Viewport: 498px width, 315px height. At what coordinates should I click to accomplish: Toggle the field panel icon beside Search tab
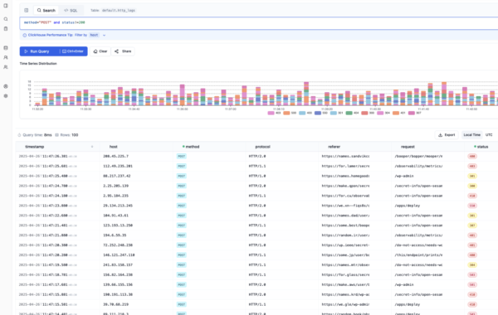pos(27,10)
